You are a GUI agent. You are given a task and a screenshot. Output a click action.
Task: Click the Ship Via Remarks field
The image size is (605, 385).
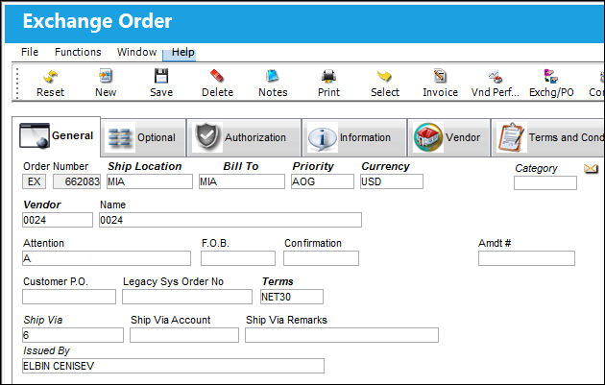342,335
